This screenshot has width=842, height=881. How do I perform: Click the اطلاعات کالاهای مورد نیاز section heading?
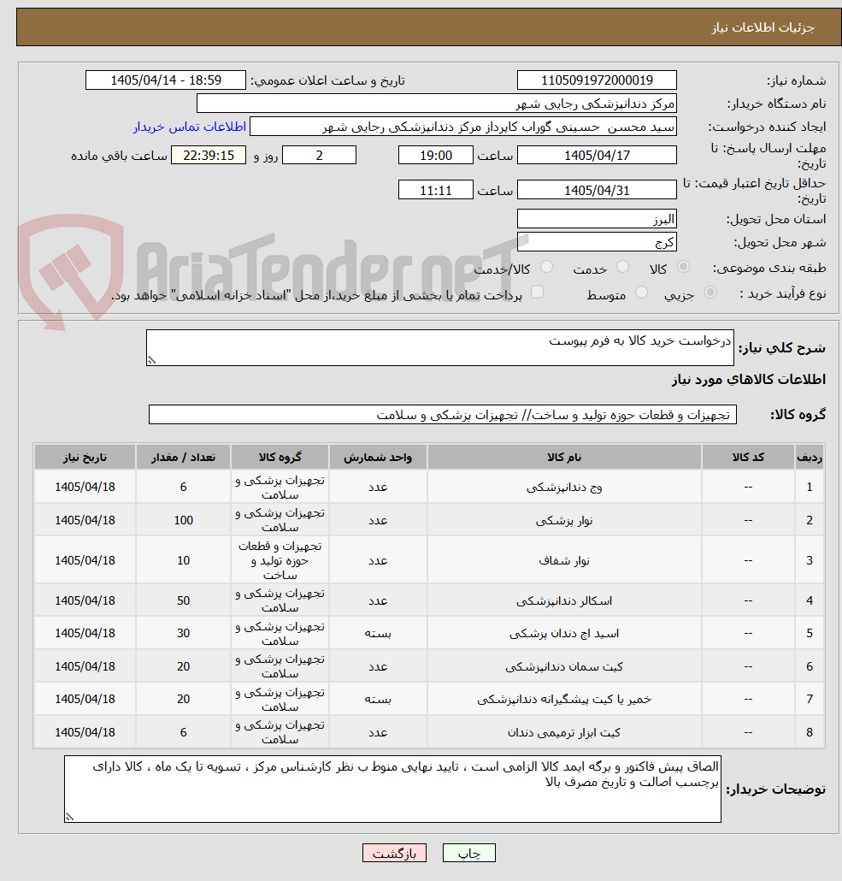pyautogui.click(x=749, y=380)
